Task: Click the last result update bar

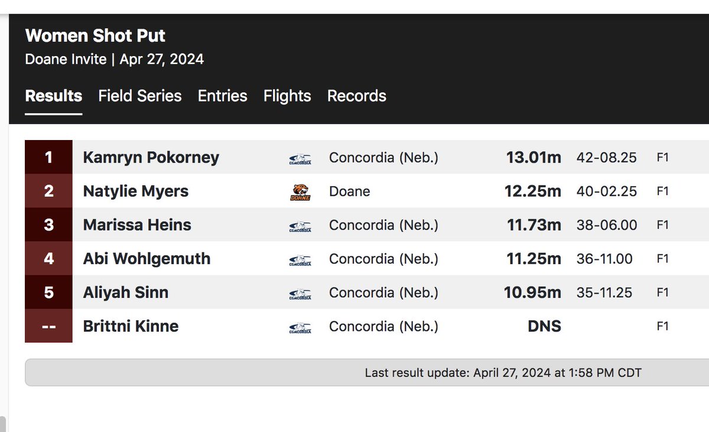Action: point(367,373)
